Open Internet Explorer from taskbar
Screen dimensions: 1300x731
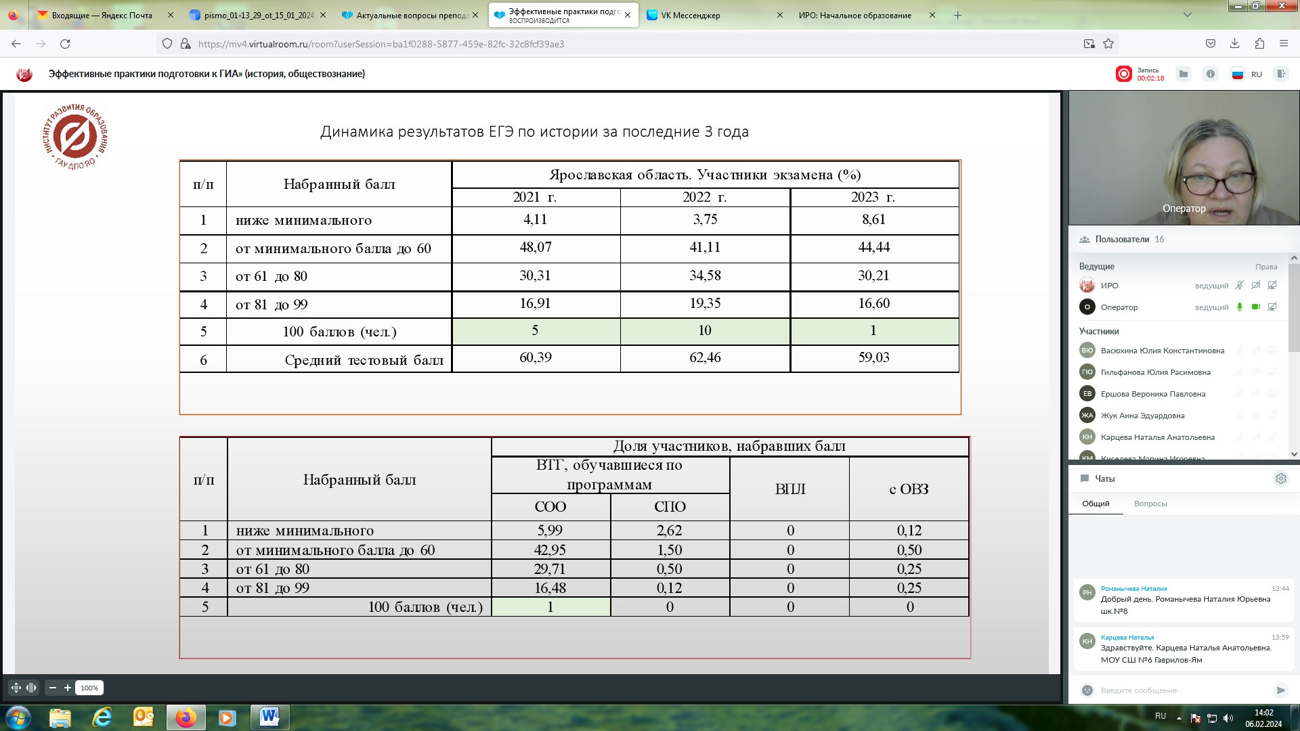click(x=102, y=717)
